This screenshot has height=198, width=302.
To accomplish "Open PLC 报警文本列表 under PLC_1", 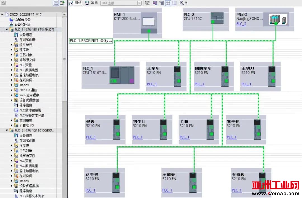I will click(x=32, y=115).
